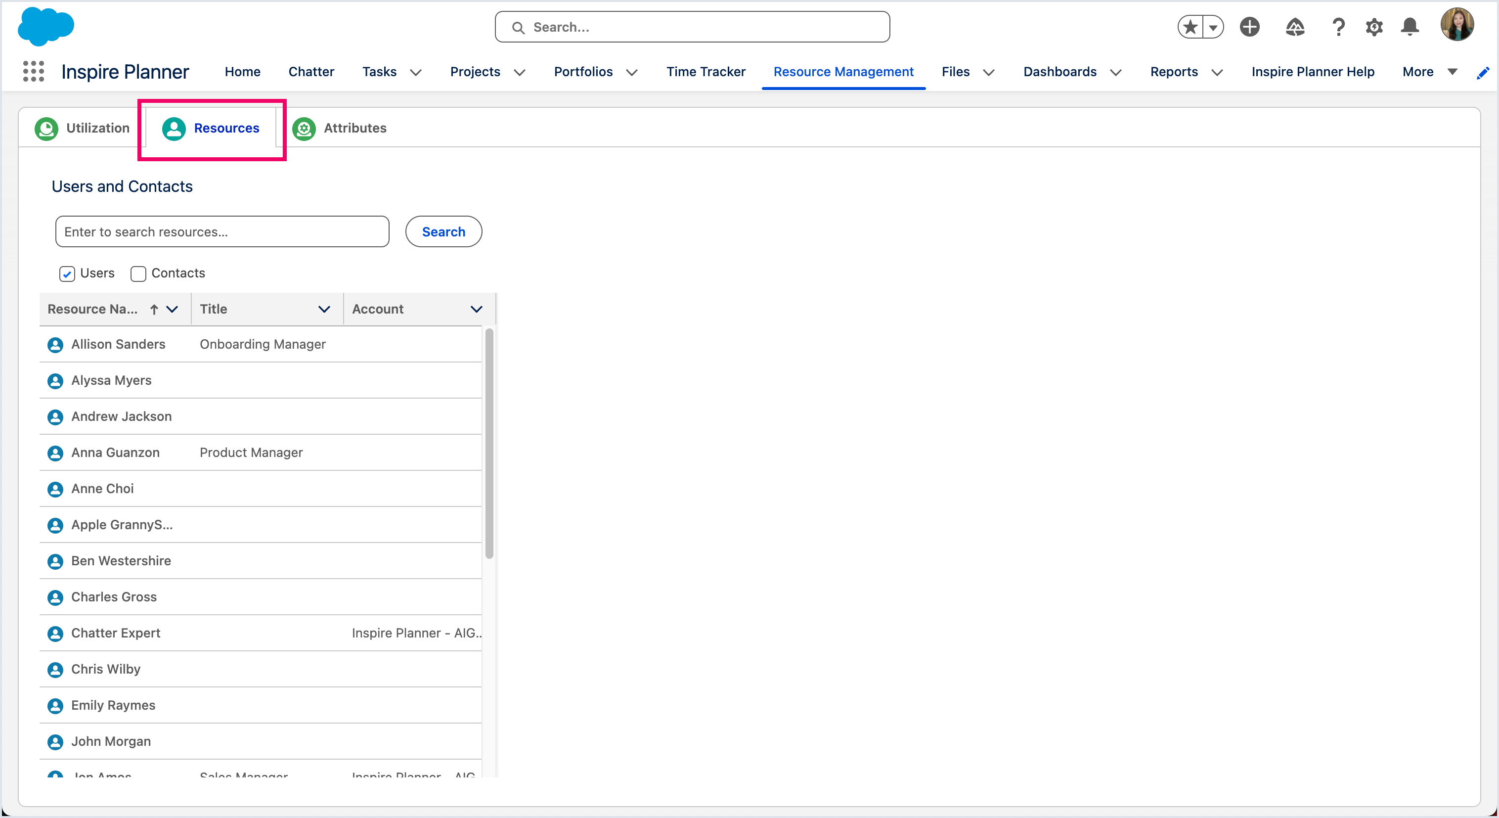Click the 'Product Manager' title cell

click(251, 453)
